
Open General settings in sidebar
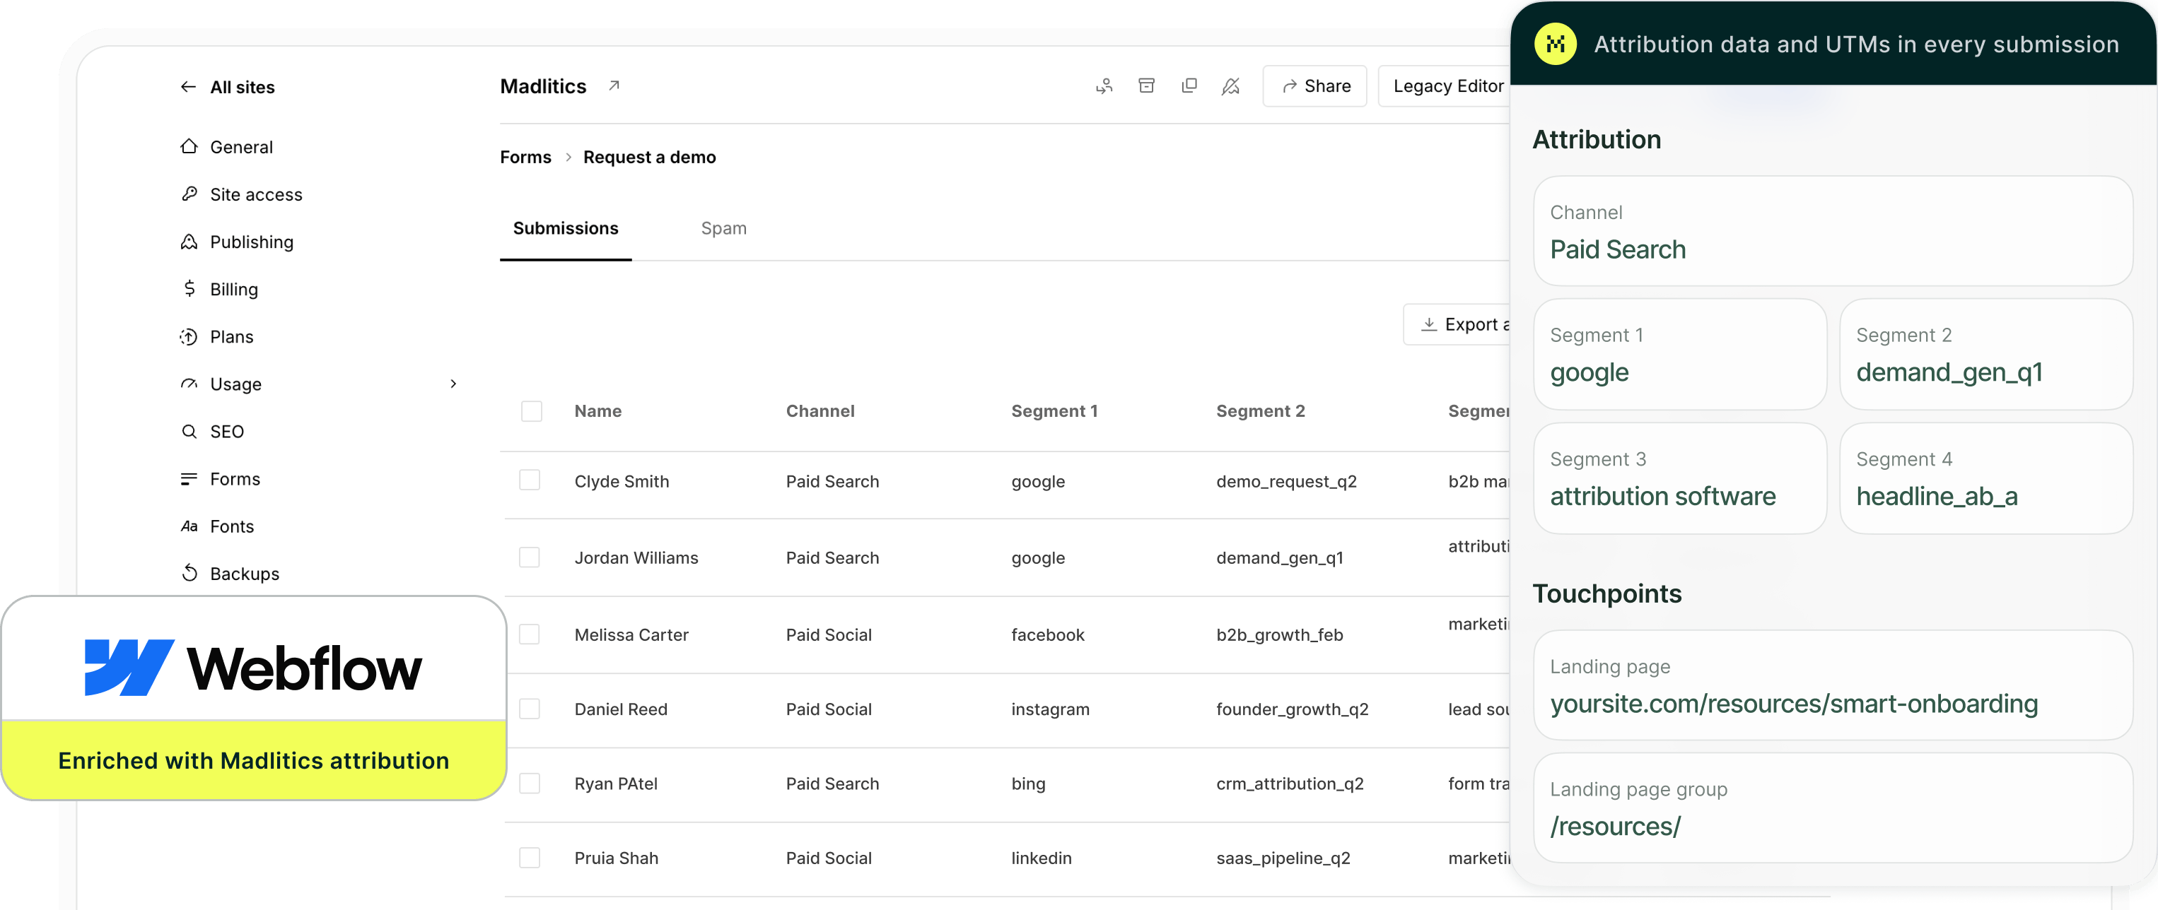(241, 148)
